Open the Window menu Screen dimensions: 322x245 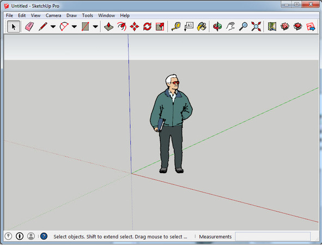[106, 15]
